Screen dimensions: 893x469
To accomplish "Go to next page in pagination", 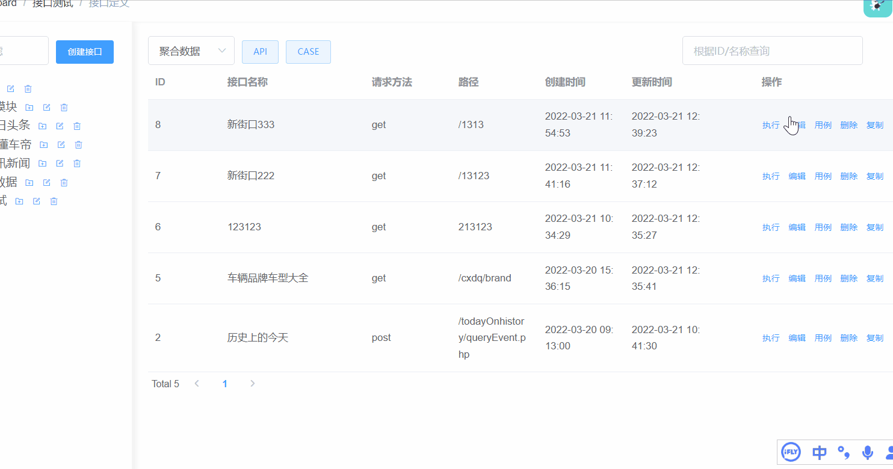I will [x=252, y=384].
